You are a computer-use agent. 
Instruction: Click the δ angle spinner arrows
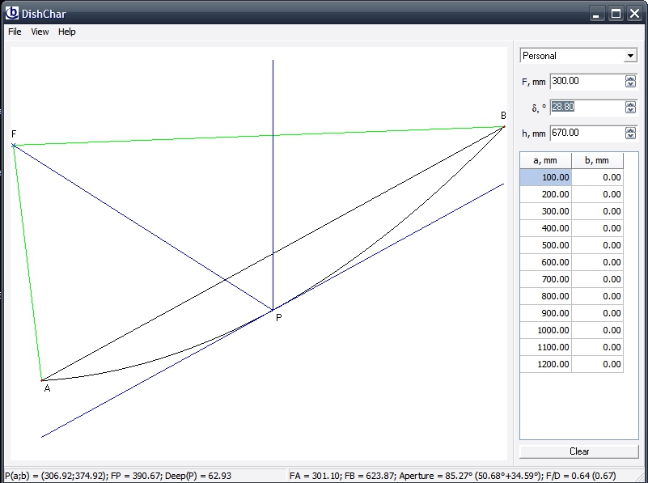tap(630, 107)
